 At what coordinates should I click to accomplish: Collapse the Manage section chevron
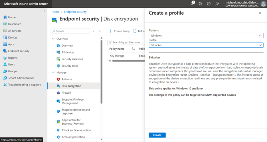tap(53, 73)
